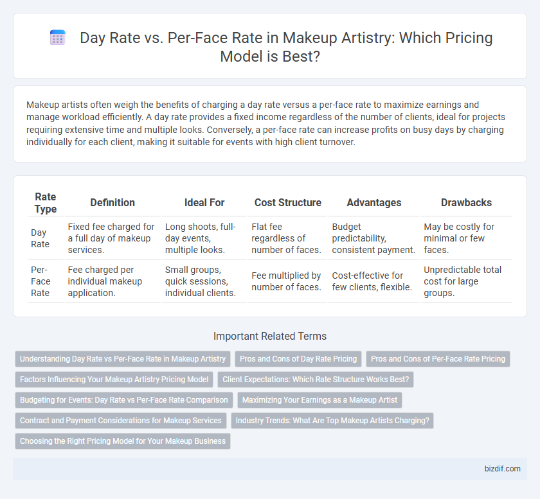Open 'Maximizing Your Earnings as a Makeup Artist'
540x499 pixels.
pyautogui.click(x=319, y=400)
